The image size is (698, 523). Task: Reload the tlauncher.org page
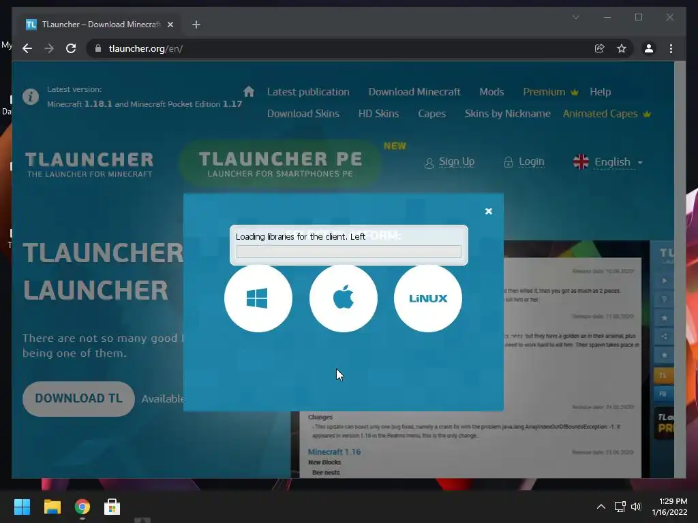tap(71, 48)
